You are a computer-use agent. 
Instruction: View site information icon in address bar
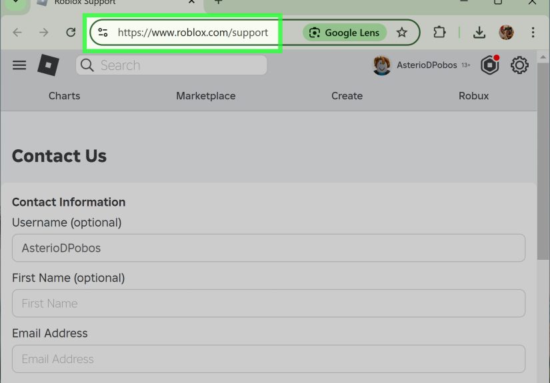coord(103,33)
